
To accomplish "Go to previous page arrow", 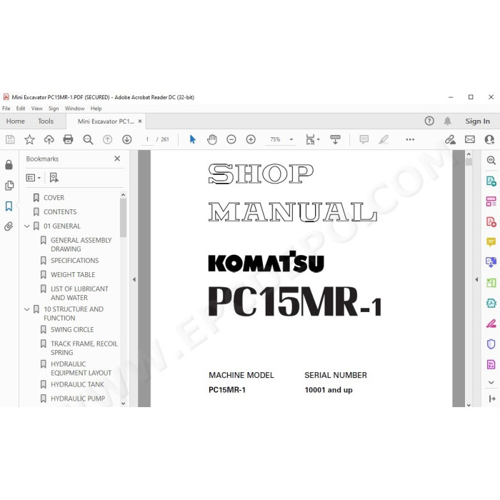I will (107, 139).
